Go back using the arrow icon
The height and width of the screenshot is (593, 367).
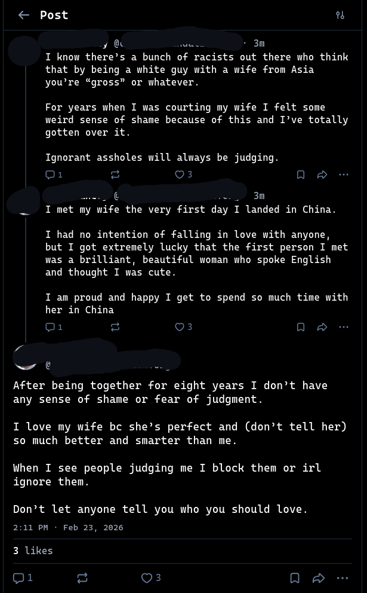24,15
